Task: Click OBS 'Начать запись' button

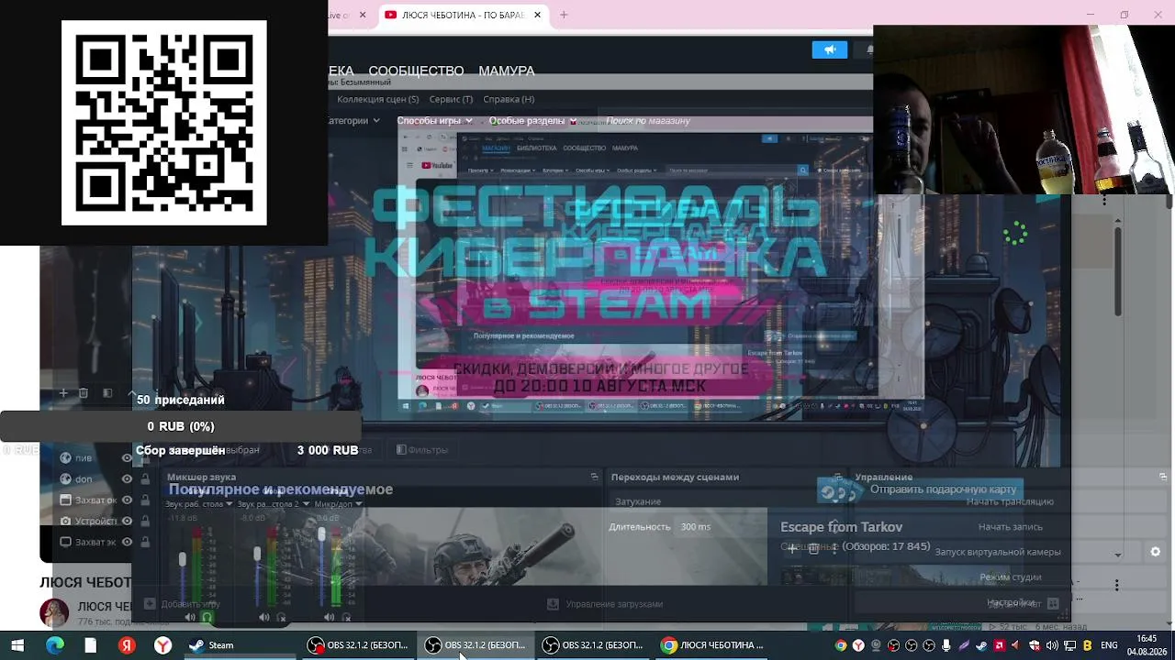Action: point(1010,527)
